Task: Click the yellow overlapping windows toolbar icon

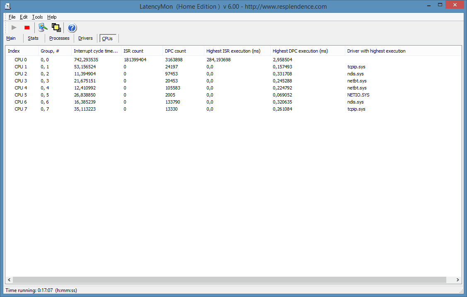Action: click(56, 28)
